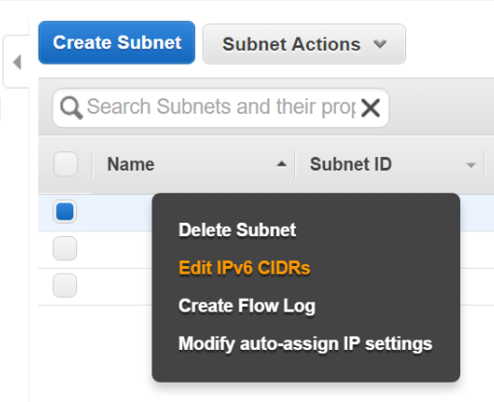The image size is (494, 402).
Task: Click the search magnifier icon
Action: 71,108
